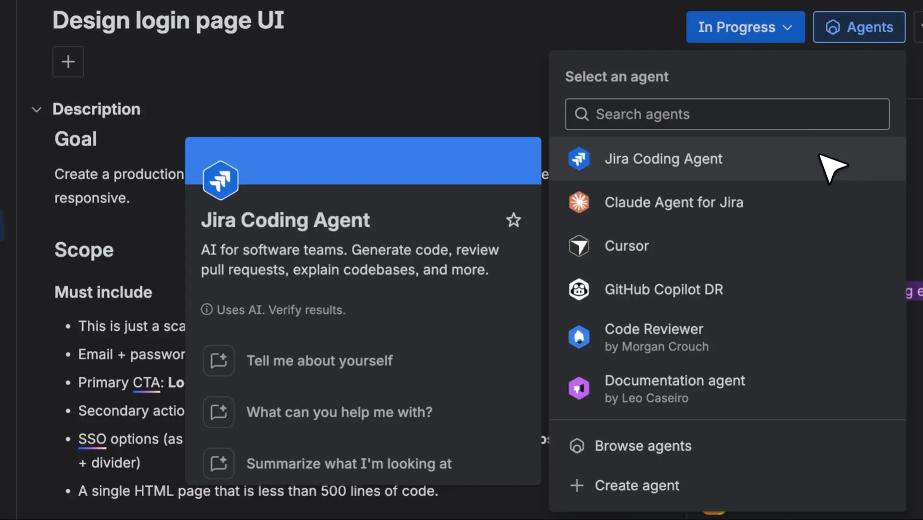Choose Cursor from agent list
The height and width of the screenshot is (520, 923).
tap(727, 246)
